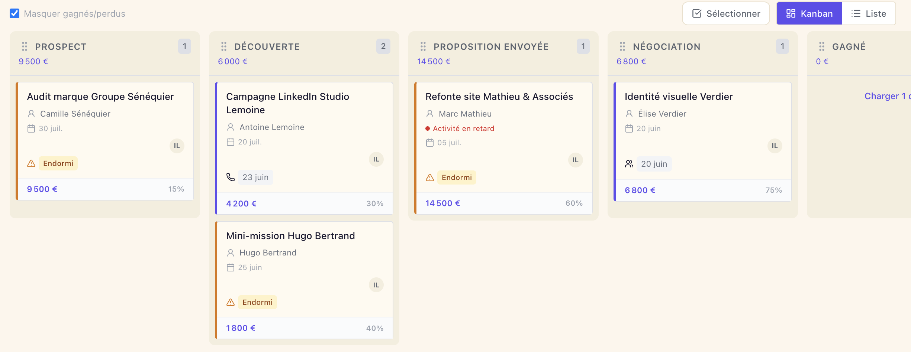Click the person icon beside Camille Sénéquier

click(31, 114)
